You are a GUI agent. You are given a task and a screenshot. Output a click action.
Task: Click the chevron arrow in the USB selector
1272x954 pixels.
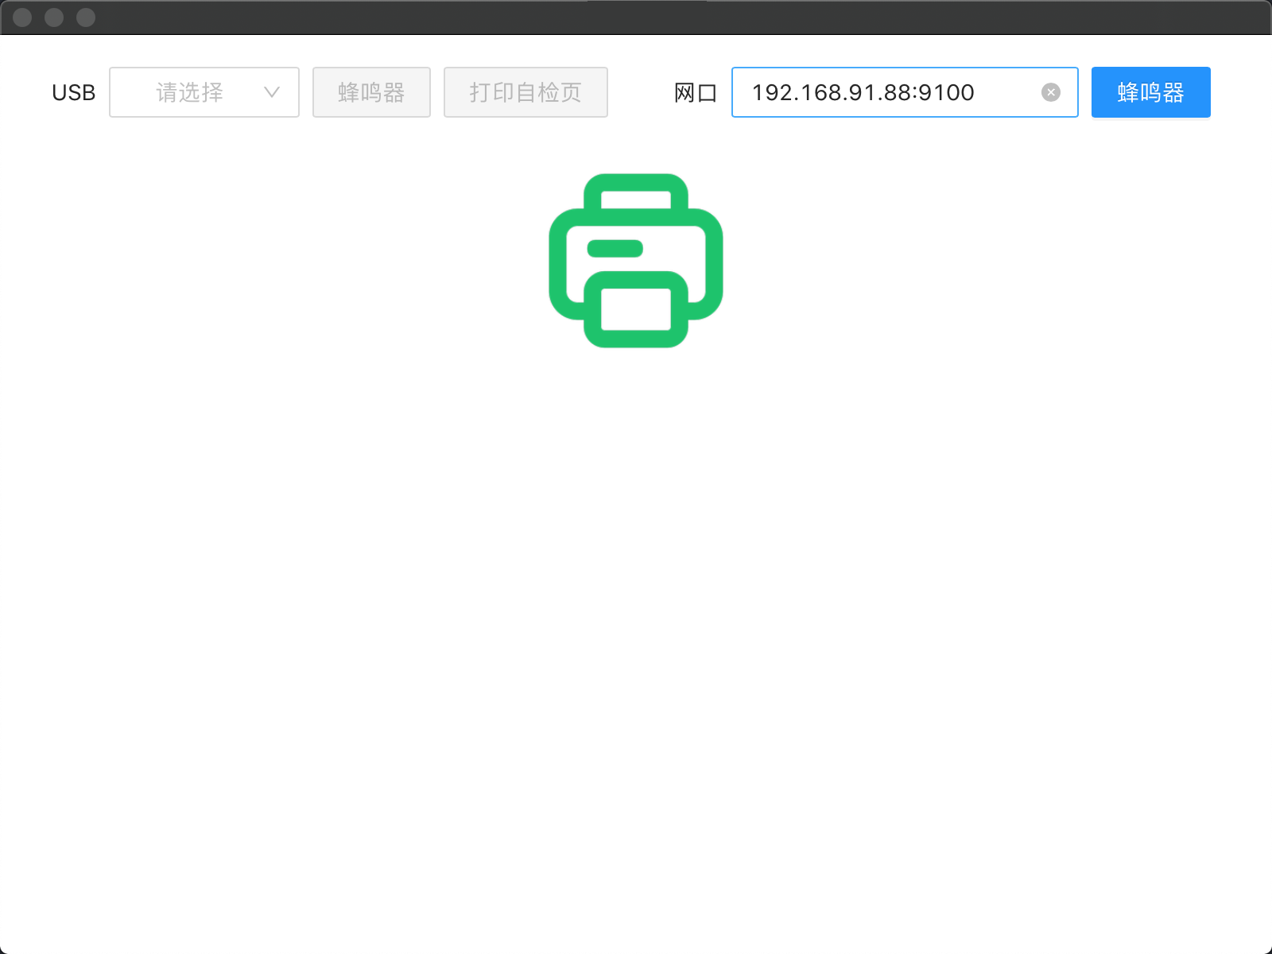click(x=271, y=92)
